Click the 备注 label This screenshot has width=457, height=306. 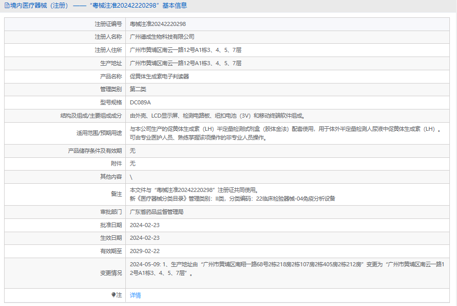116,194
